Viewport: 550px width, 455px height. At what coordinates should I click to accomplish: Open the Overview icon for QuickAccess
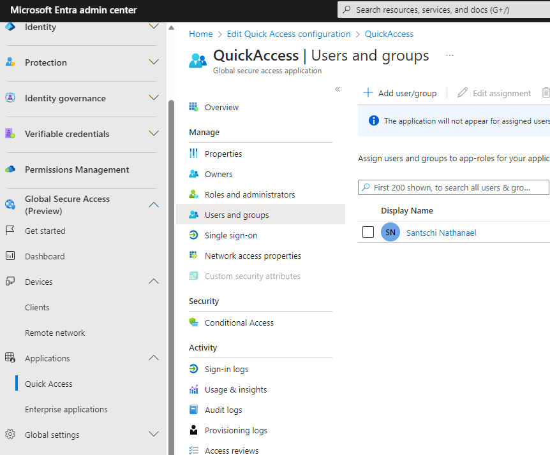(x=194, y=107)
